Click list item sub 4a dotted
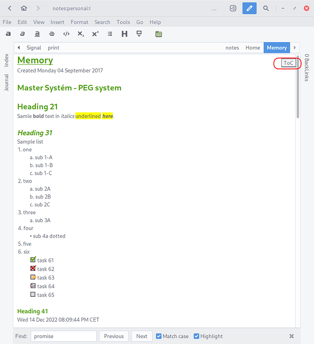The width and height of the screenshot is (314, 344). tap(49, 236)
